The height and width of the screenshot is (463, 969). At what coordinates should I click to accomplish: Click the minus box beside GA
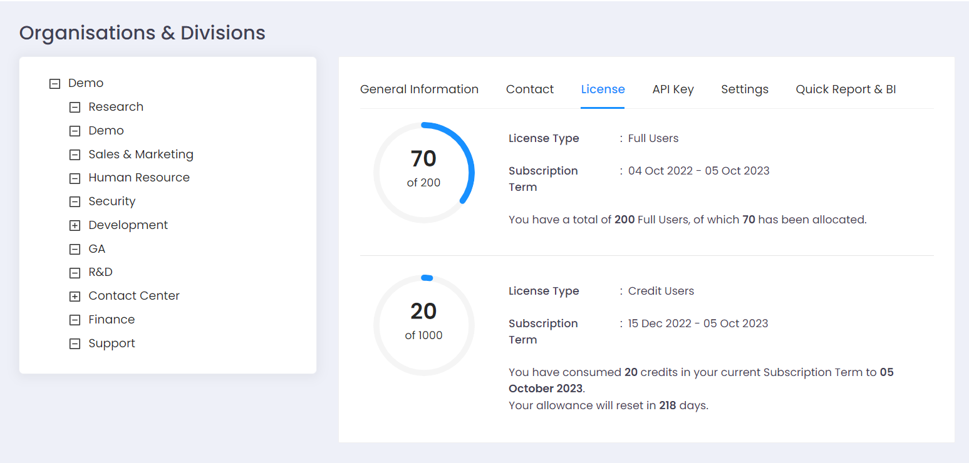pos(75,249)
